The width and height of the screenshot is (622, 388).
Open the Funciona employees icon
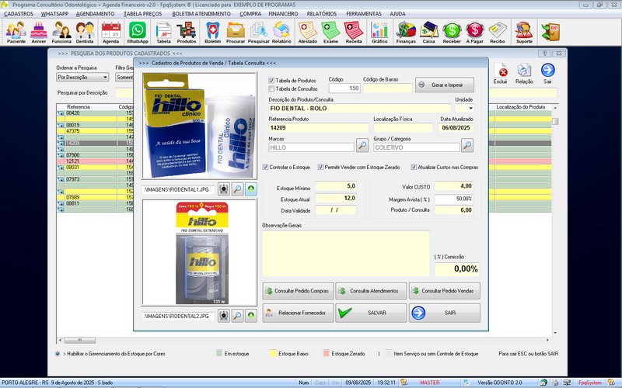pos(61,32)
